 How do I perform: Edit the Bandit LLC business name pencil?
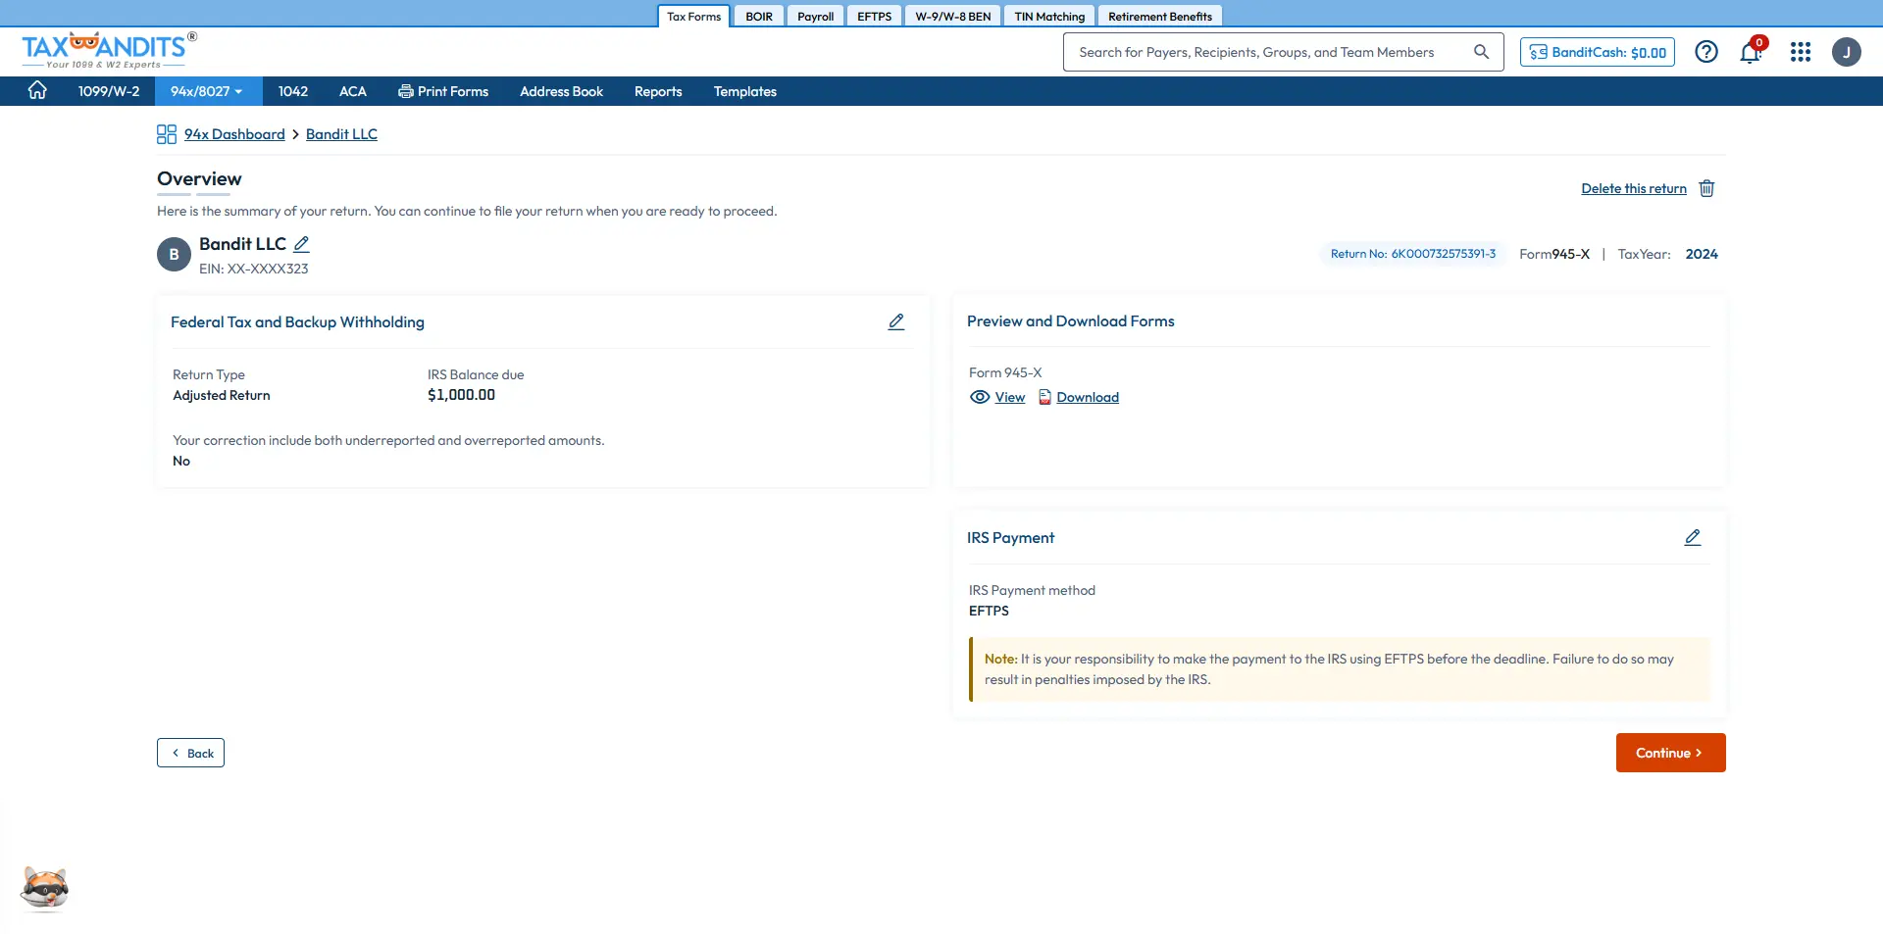301,244
